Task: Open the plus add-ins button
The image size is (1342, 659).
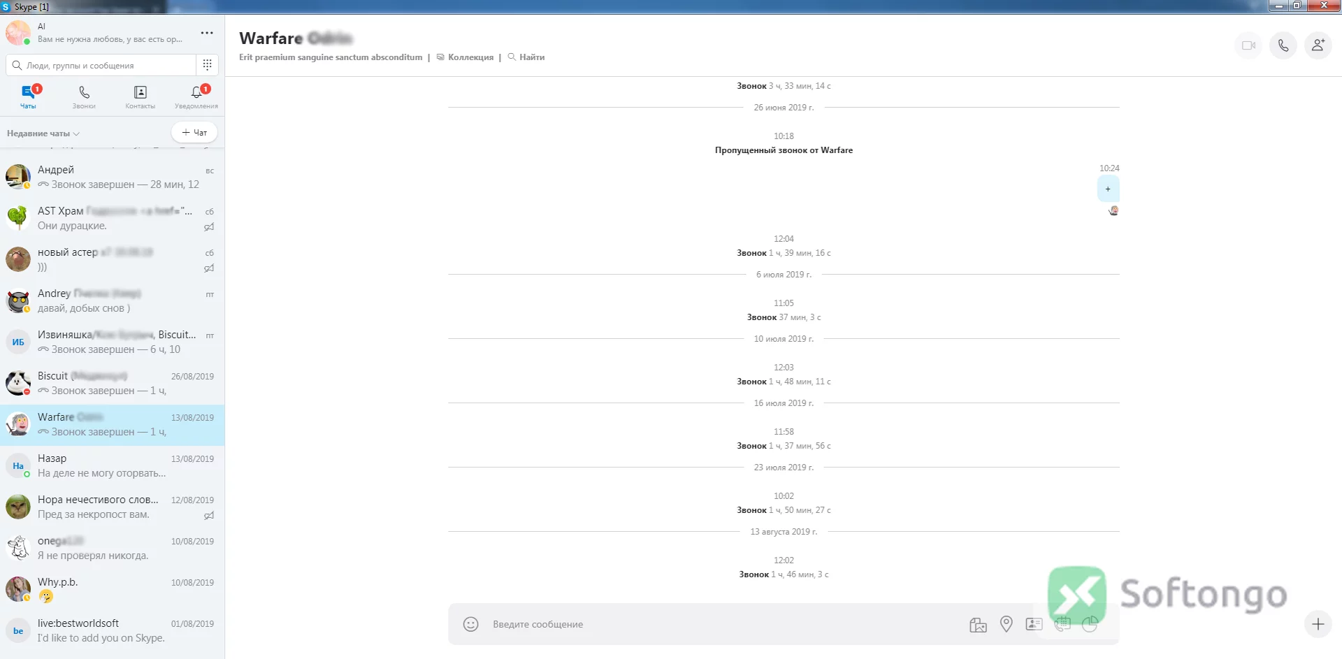Action: click(1318, 624)
